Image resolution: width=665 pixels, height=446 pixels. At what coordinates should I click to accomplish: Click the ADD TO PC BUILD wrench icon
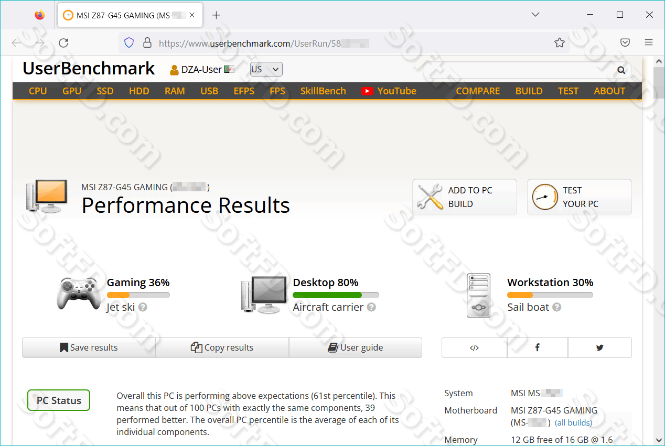click(430, 197)
